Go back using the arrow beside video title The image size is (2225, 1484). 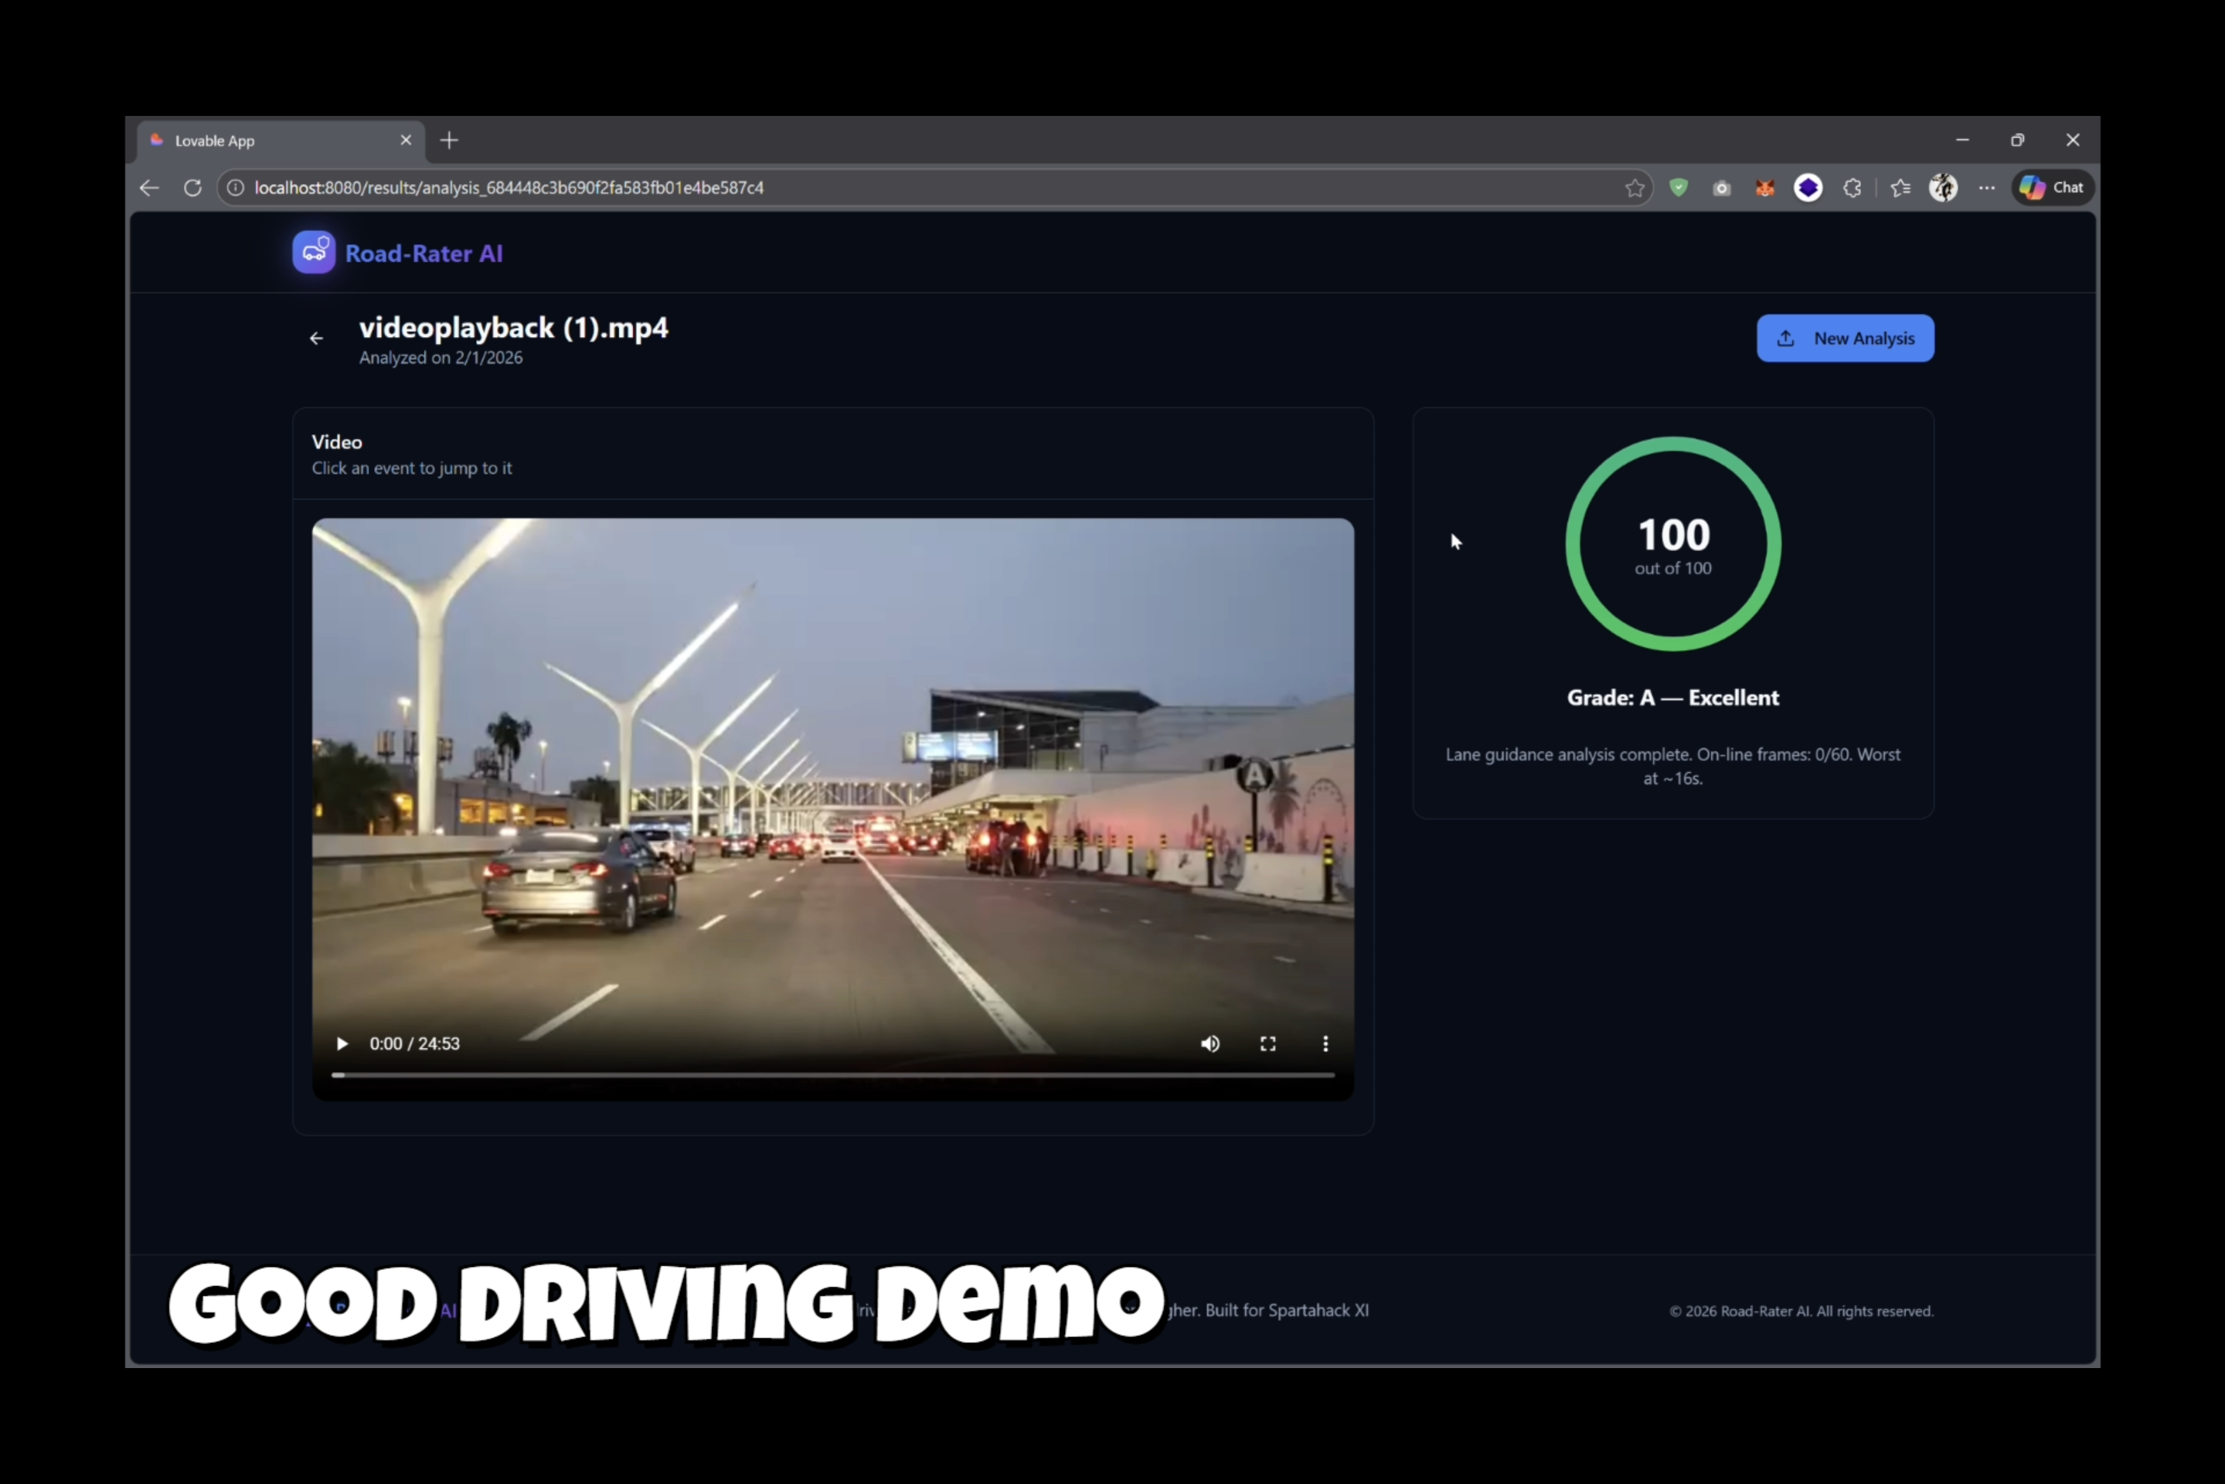pos(316,339)
